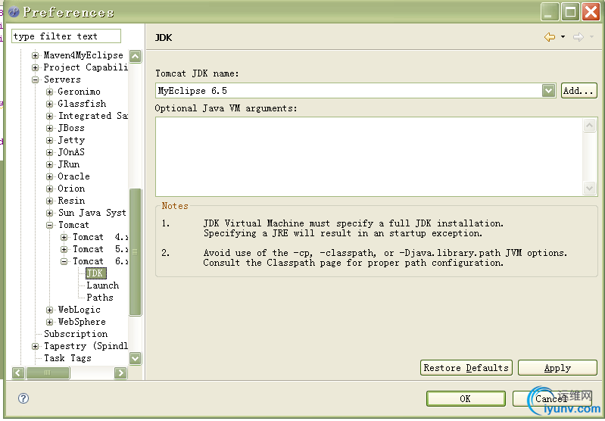The height and width of the screenshot is (421, 605).
Task: Click the tree scroll up arrow
Action: [135, 57]
